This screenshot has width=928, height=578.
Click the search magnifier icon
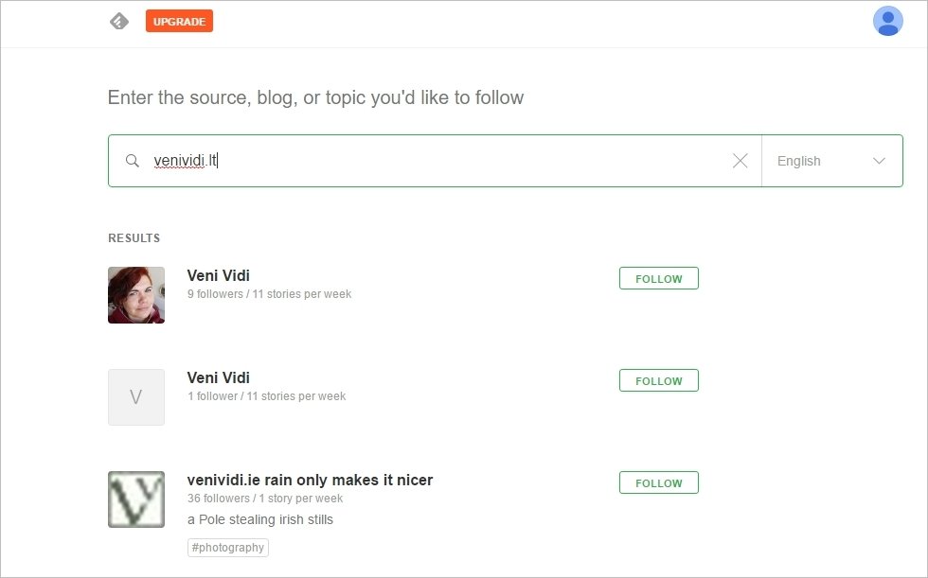(x=133, y=161)
